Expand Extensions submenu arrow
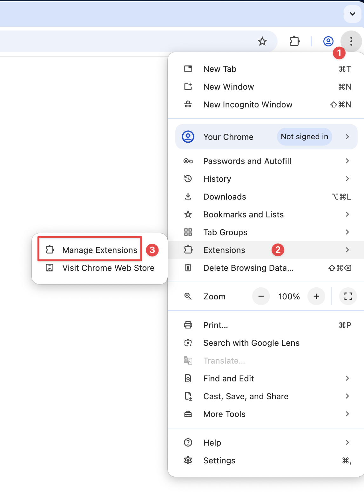The image size is (364, 492). [x=347, y=250]
